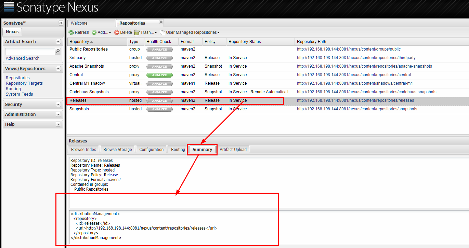Collapse the Artifact Search panel
Screen dimensions: 469x248
coord(58,41)
